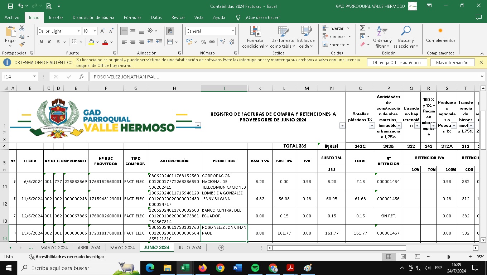Switch to the MAYO 2024 sheet
Viewport: 487px width, 275px height.
pyautogui.click(x=122, y=247)
